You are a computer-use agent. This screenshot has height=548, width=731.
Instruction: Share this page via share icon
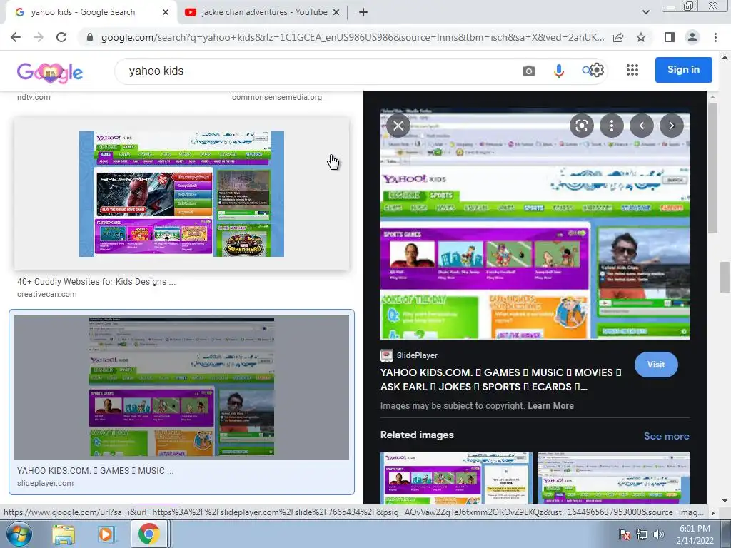click(618, 37)
